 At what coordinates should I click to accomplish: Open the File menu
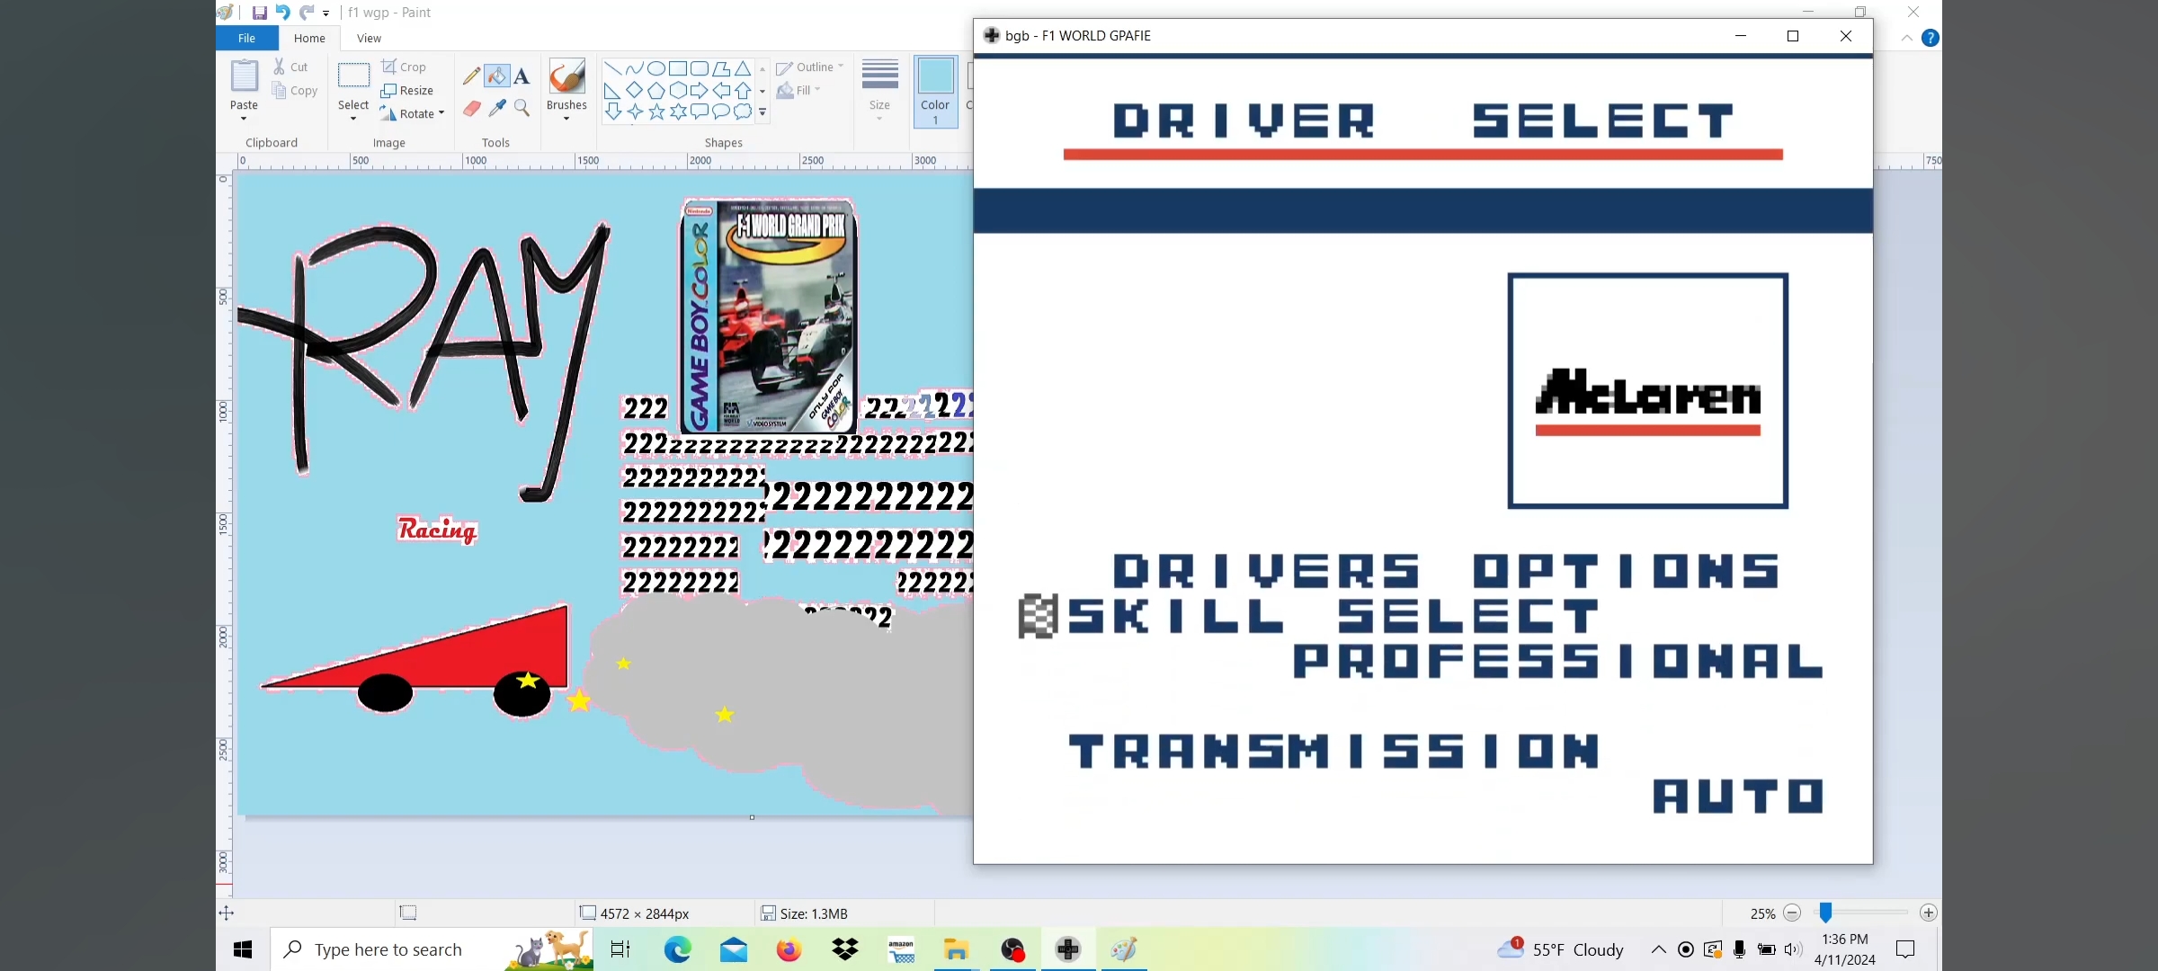246,38
